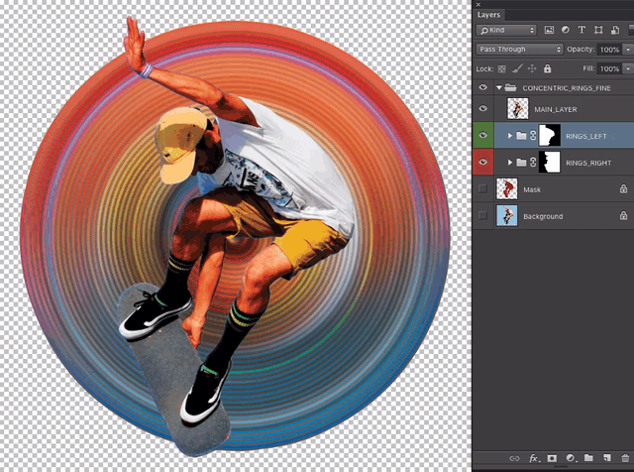
Task: Click mask link chain on RINGS_RIGHT
Action: [533, 163]
